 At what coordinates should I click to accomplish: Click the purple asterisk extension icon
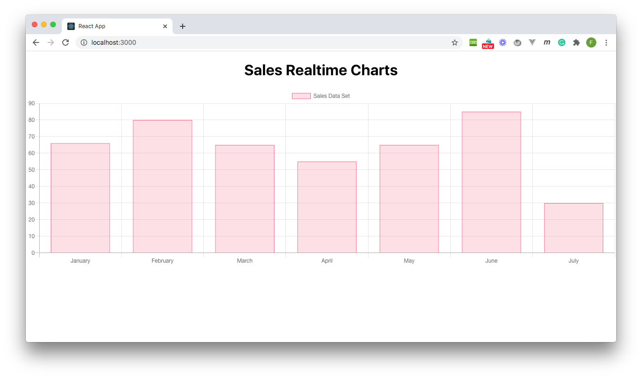coord(503,42)
